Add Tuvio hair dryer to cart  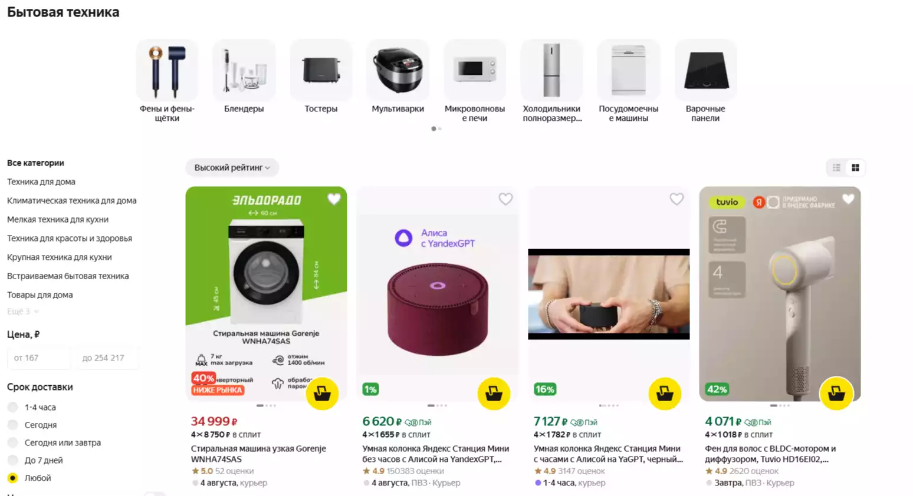tap(836, 393)
